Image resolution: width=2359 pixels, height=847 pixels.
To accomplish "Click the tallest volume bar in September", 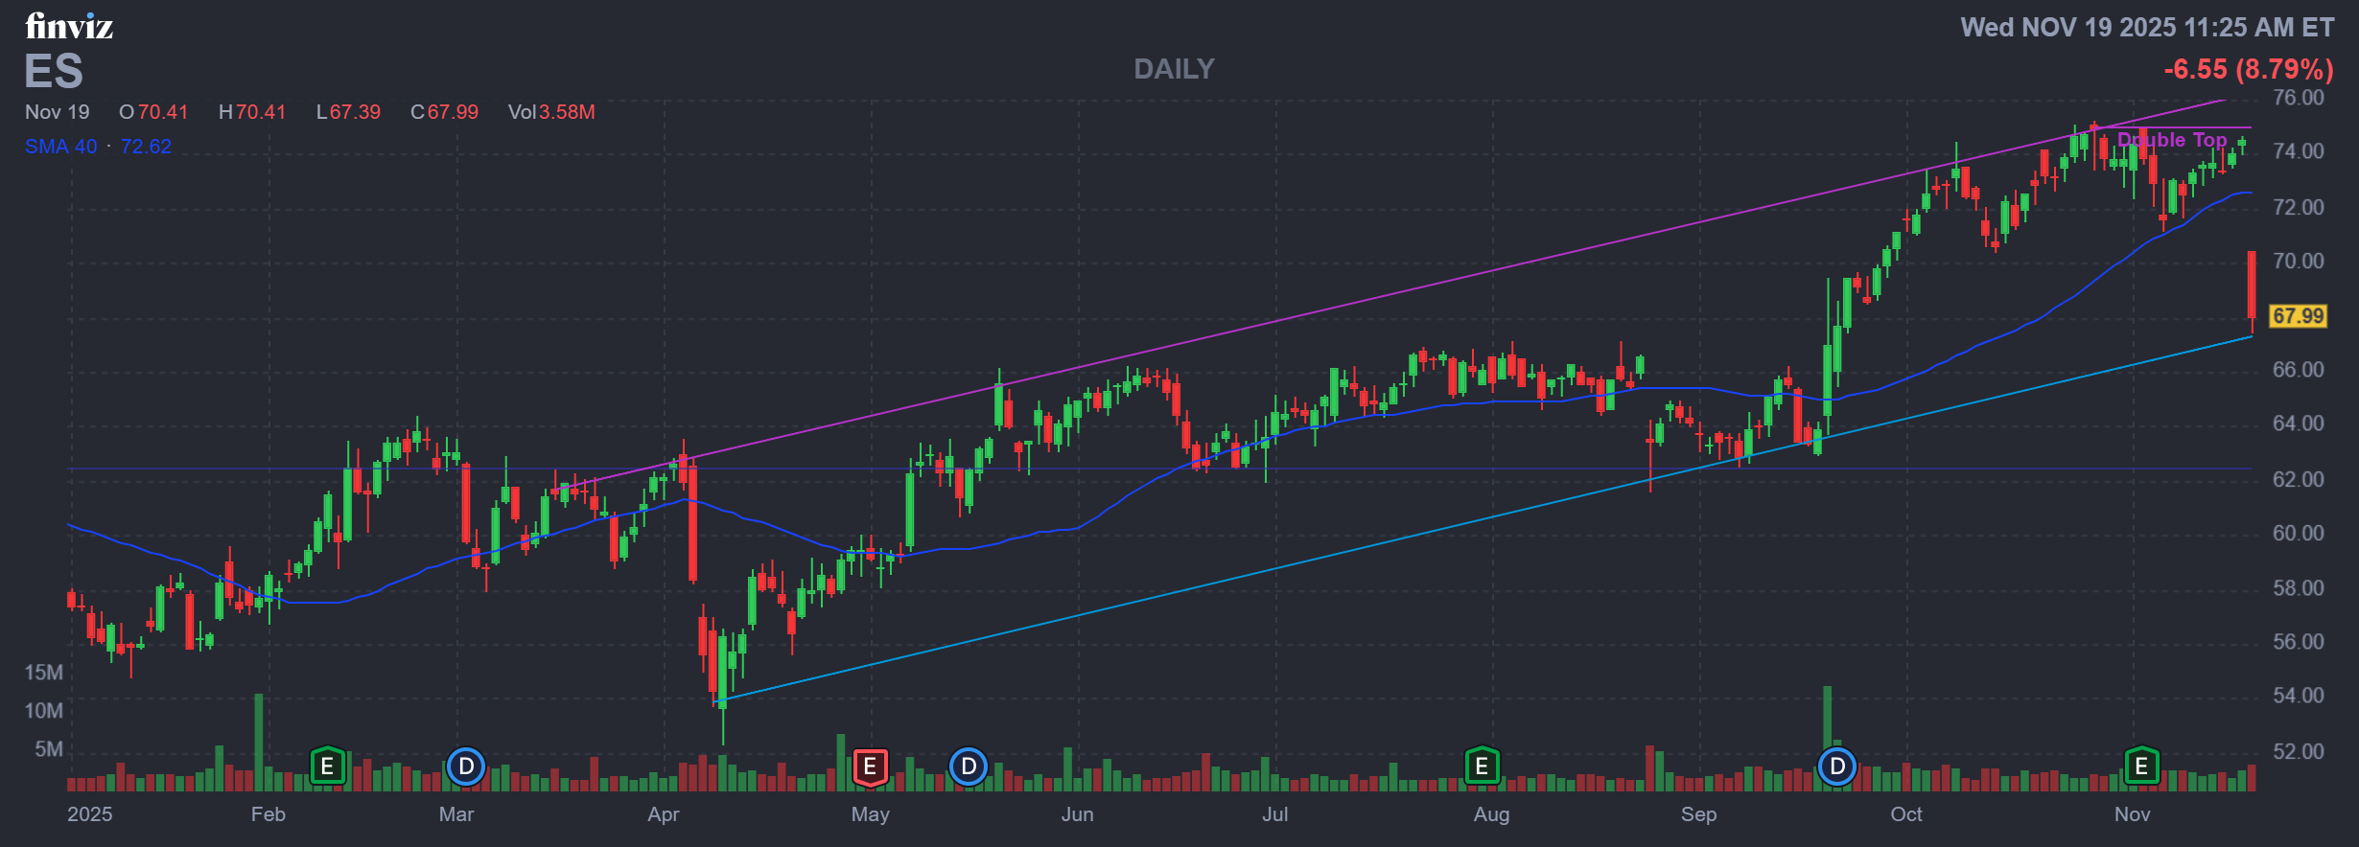I will pyautogui.click(x=1827, y=719).
